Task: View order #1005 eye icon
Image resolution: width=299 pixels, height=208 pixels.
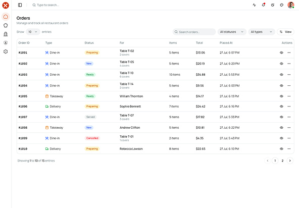Action: point(281,96)
